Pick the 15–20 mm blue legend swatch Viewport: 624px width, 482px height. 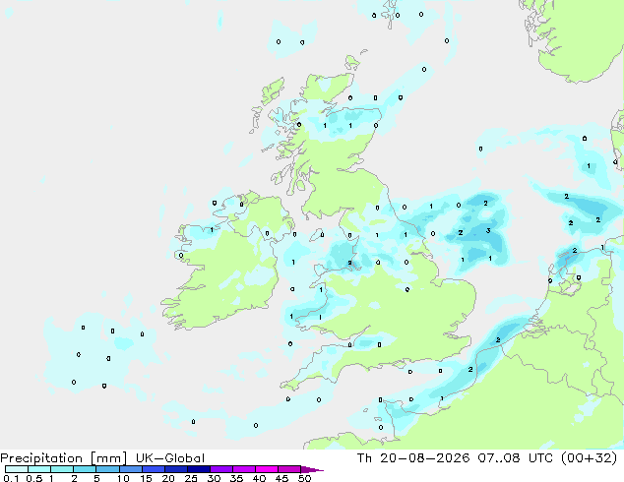[x=154, y=469]
